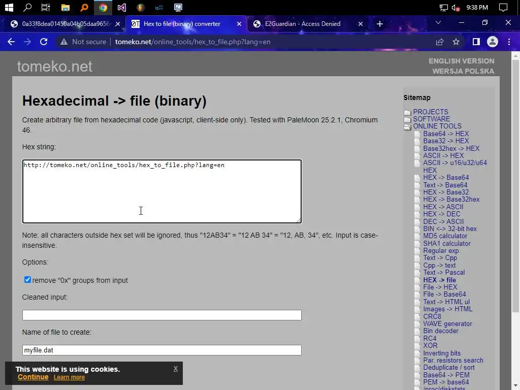This screenshot has width=520, height=390.
Task: Open Visual Studio from taskbar
Action: pyautogui.click(x=122, y=7)
